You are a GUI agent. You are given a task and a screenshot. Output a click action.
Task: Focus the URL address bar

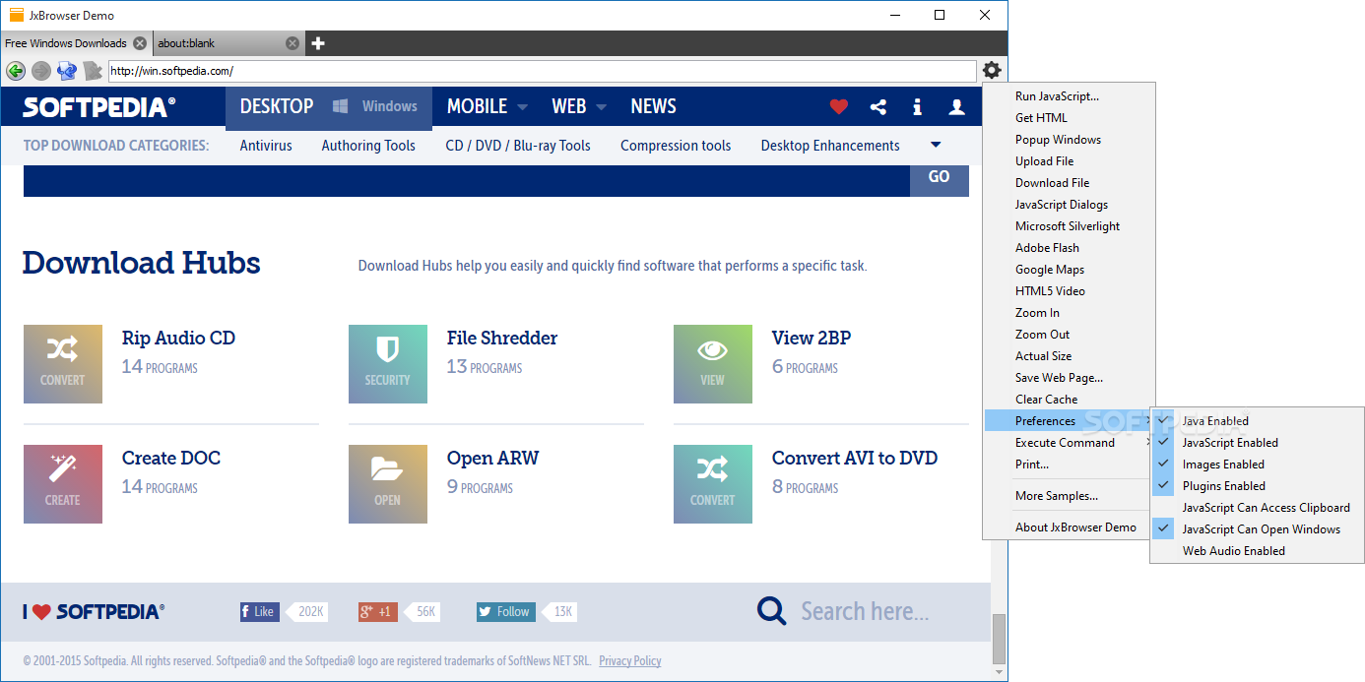542,71
